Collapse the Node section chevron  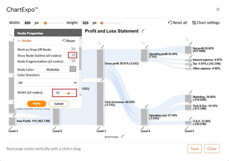19,41
